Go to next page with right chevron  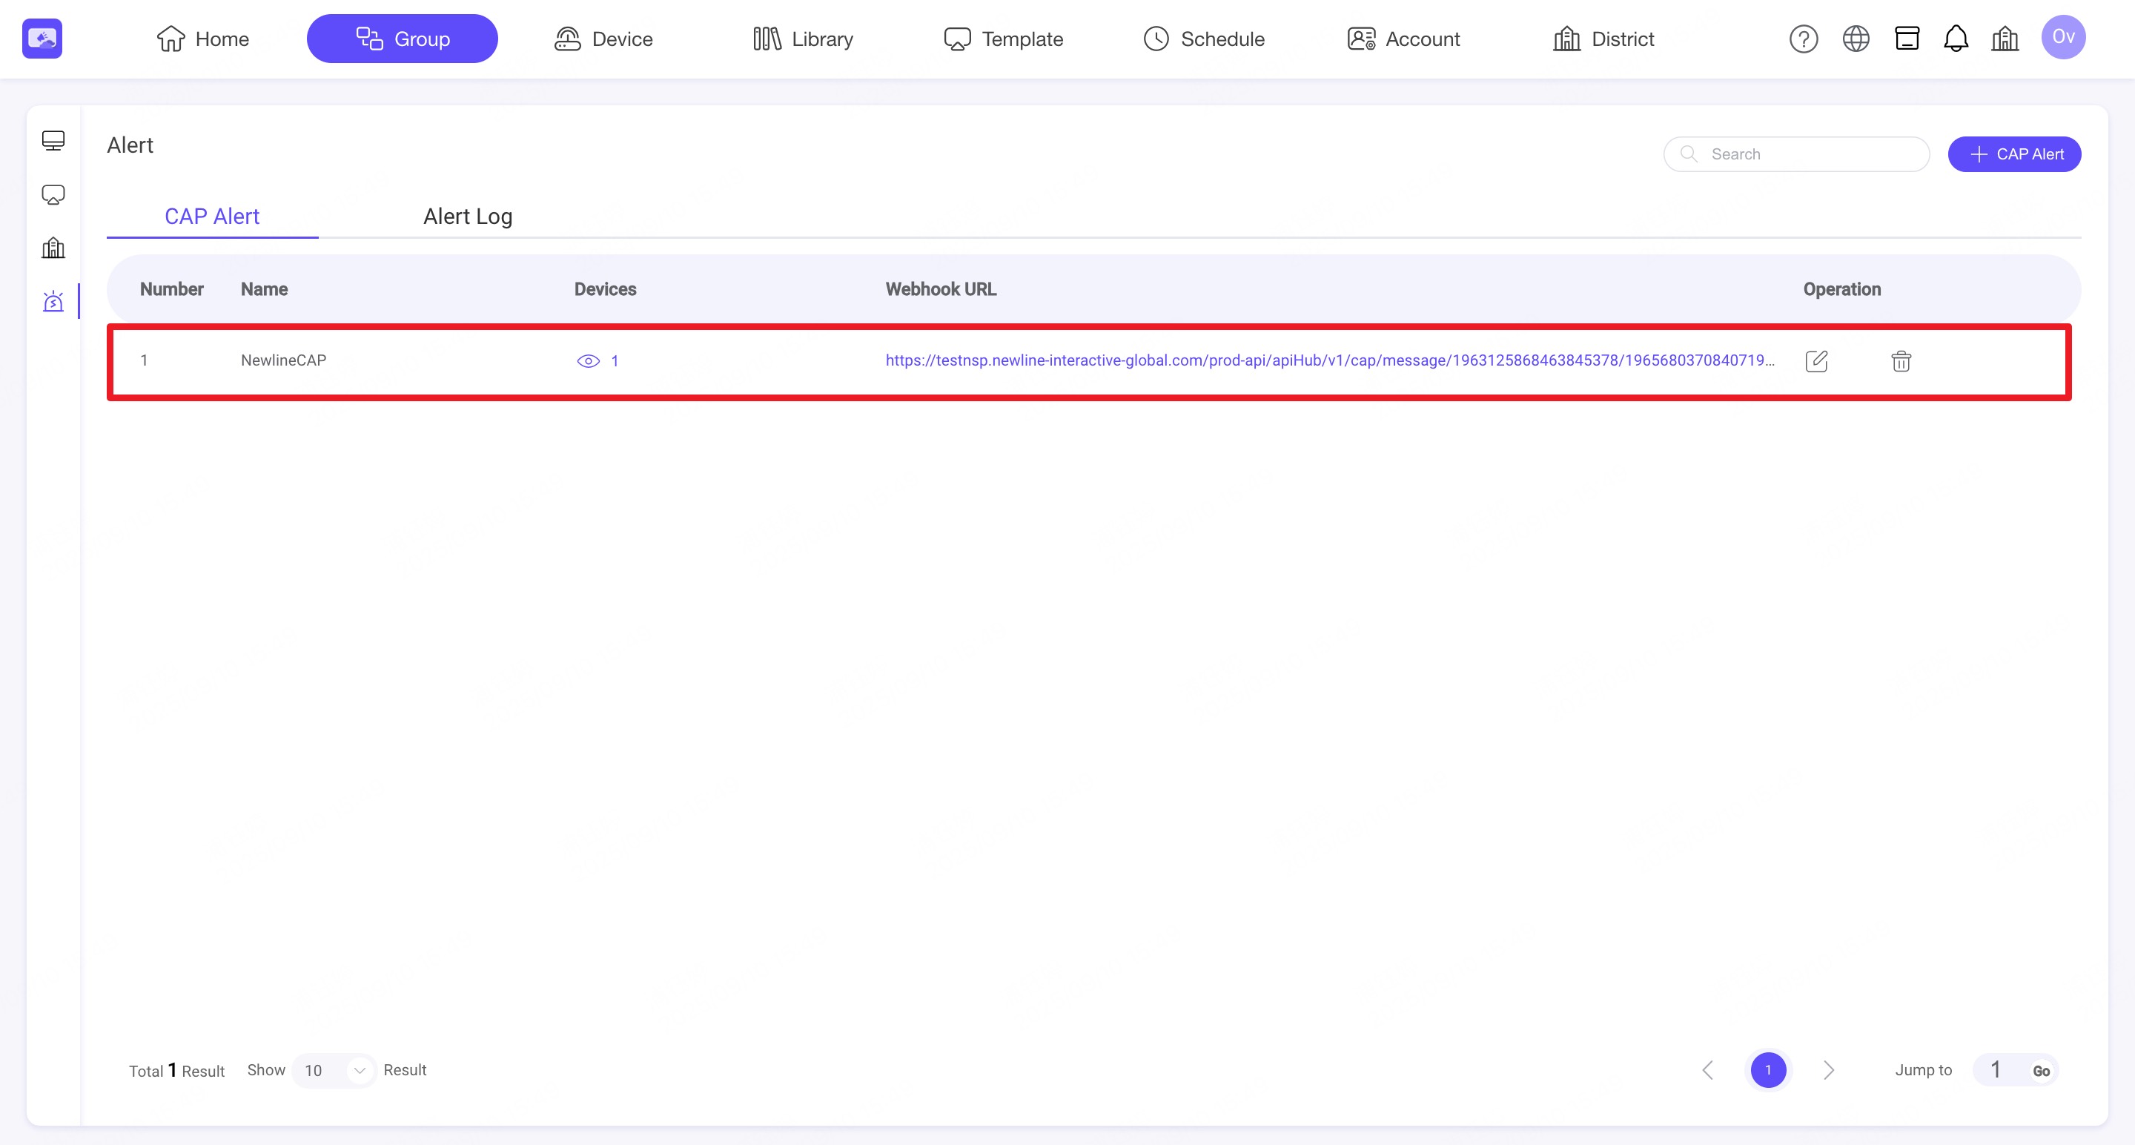tap(1828, 1070)
